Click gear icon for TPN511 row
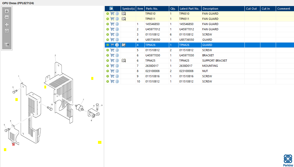 pyautogui.click(x=107, y=19)
